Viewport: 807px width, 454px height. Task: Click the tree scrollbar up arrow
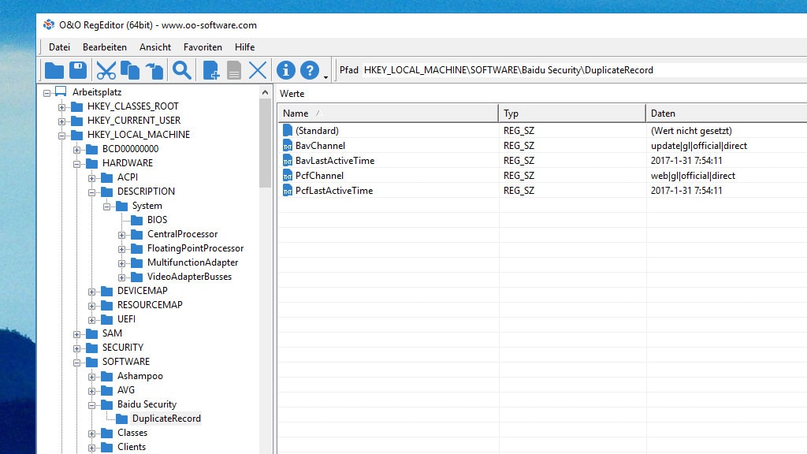click(265, 93)
